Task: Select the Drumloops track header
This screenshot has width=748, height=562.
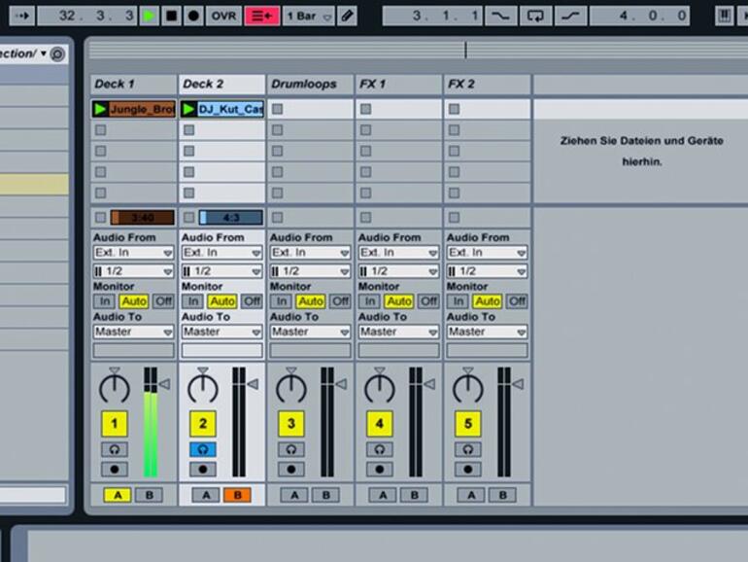Action: [x=310, y=85]
